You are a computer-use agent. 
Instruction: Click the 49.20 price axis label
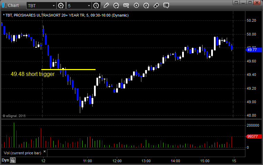251,88
